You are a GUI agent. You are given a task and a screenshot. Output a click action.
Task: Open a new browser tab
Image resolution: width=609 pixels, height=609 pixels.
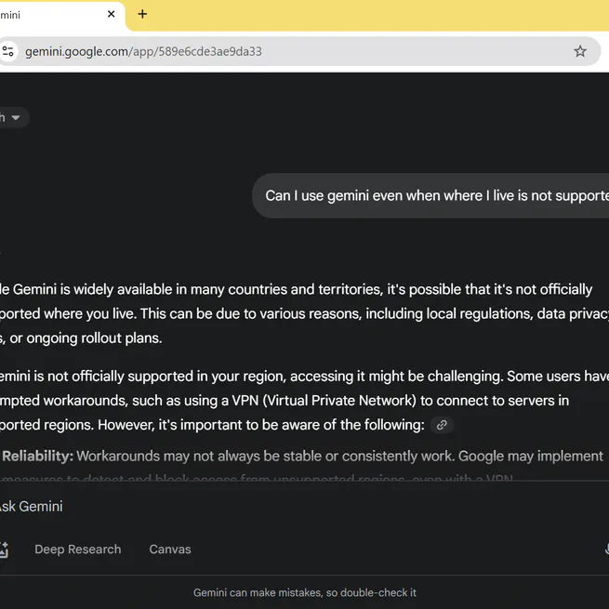142,14
